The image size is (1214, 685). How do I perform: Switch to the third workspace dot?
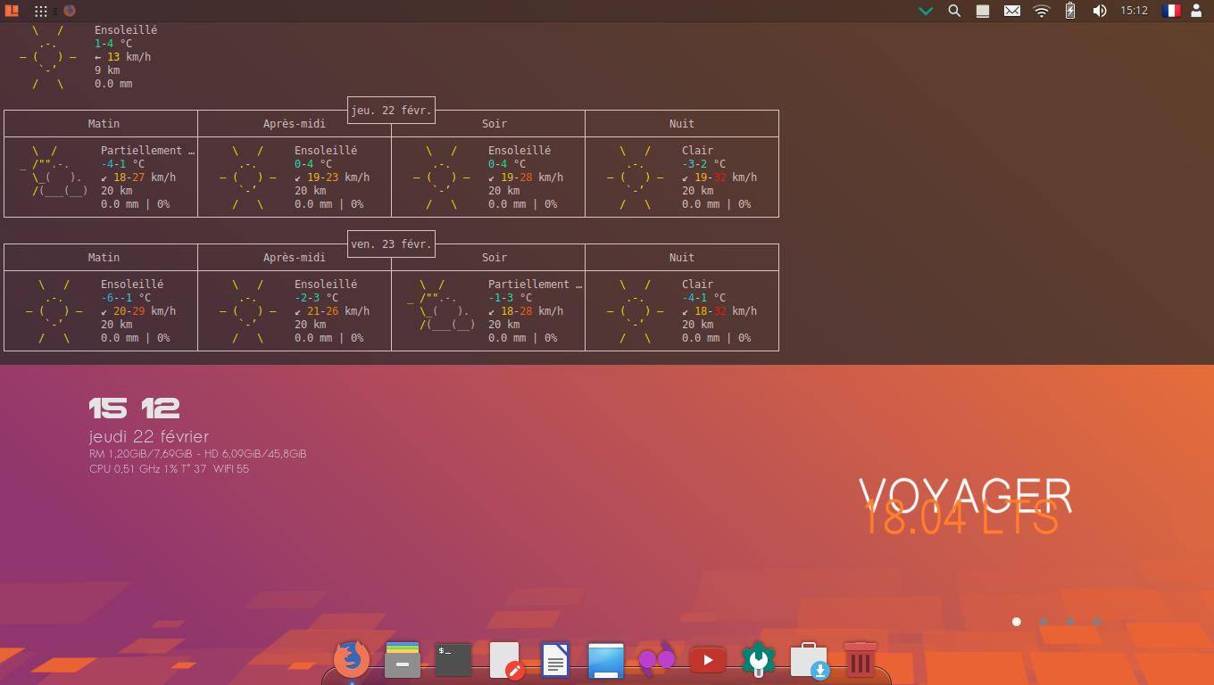coord(1069,622)
